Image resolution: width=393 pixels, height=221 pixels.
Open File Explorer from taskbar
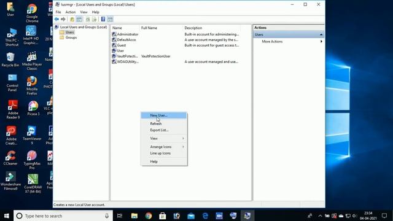pos(134,215)
